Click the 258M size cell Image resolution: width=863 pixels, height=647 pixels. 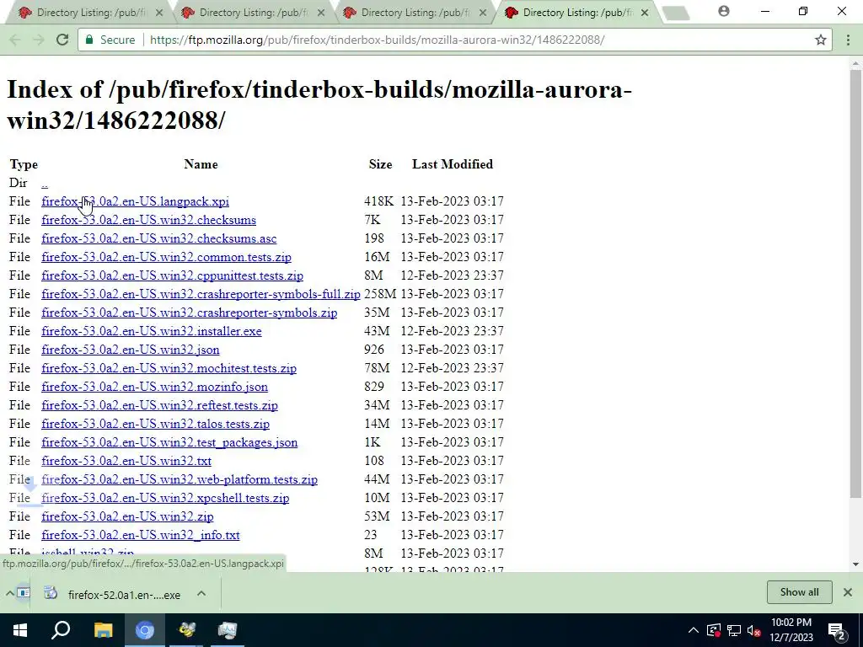coord(380,294)
